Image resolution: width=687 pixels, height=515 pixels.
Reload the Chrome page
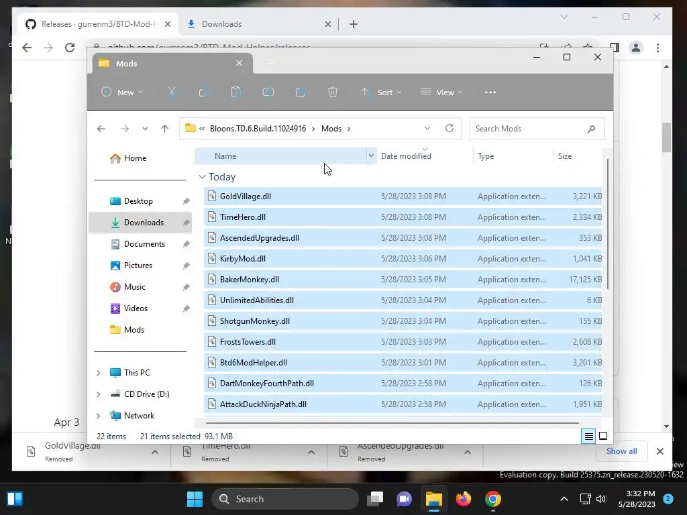coord(70,48)
